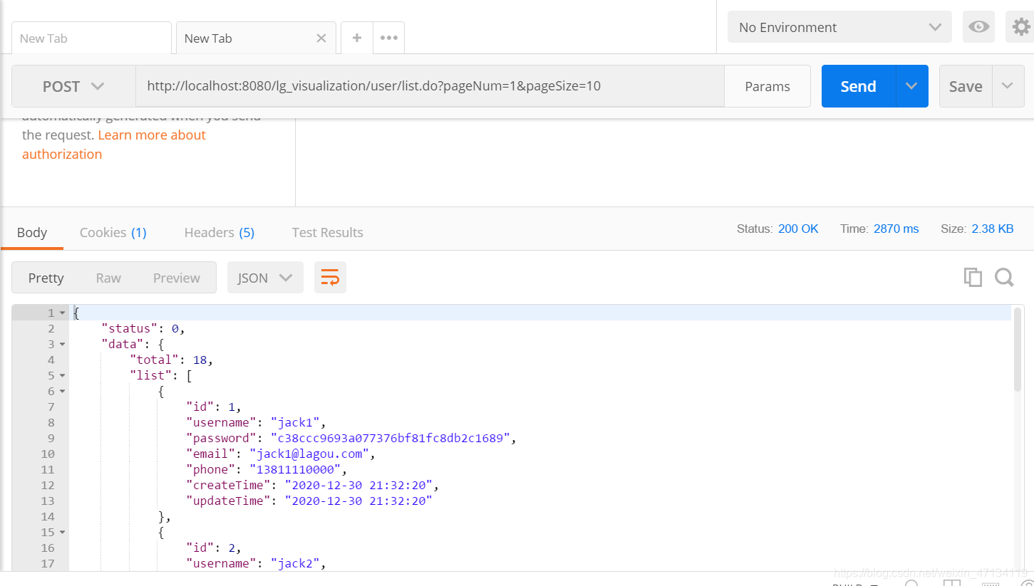Open Learn more about authorization link

tap(114, 145)
